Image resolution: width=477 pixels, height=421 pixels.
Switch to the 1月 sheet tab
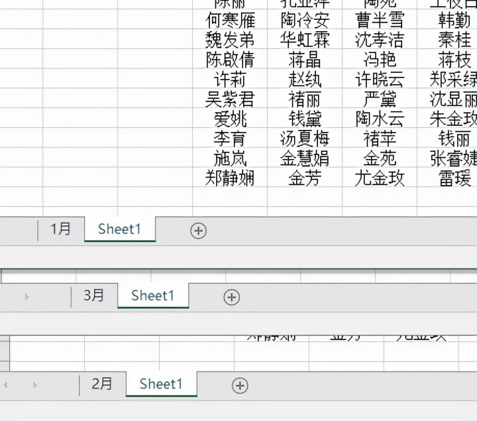point(60,229)
